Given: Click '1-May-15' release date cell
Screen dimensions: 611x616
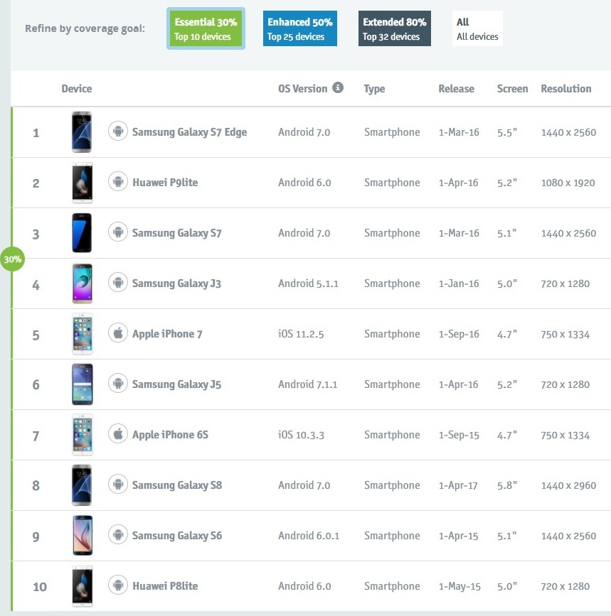Looking at the screenshot, I should pos(459,587).
